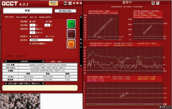Image resolution: width=172 pixels, height=109 pixels.
Task: Click the PayPal Donate button
Action: (53, 3)
